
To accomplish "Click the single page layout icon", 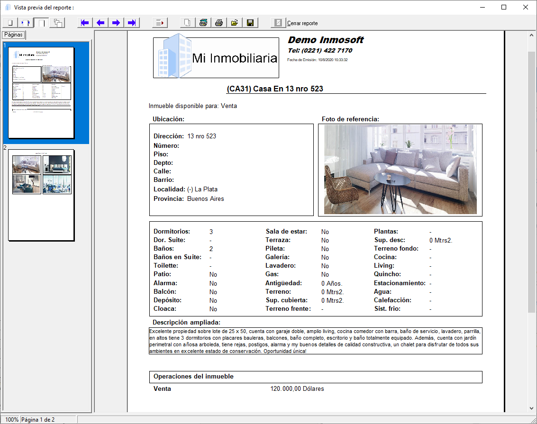I will [41, 22].
